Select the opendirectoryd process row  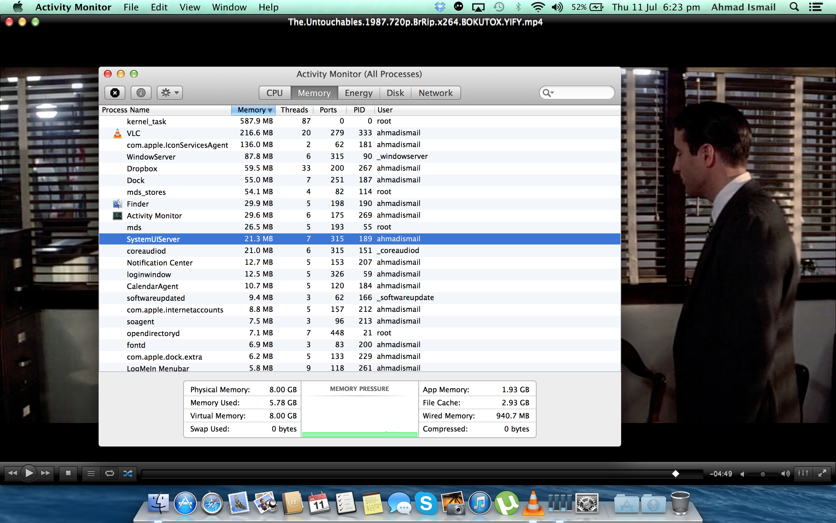pos(360,333)
